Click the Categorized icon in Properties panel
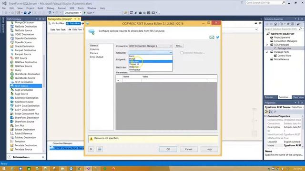This screenshot has width=305, height=171. pos(266,112)
